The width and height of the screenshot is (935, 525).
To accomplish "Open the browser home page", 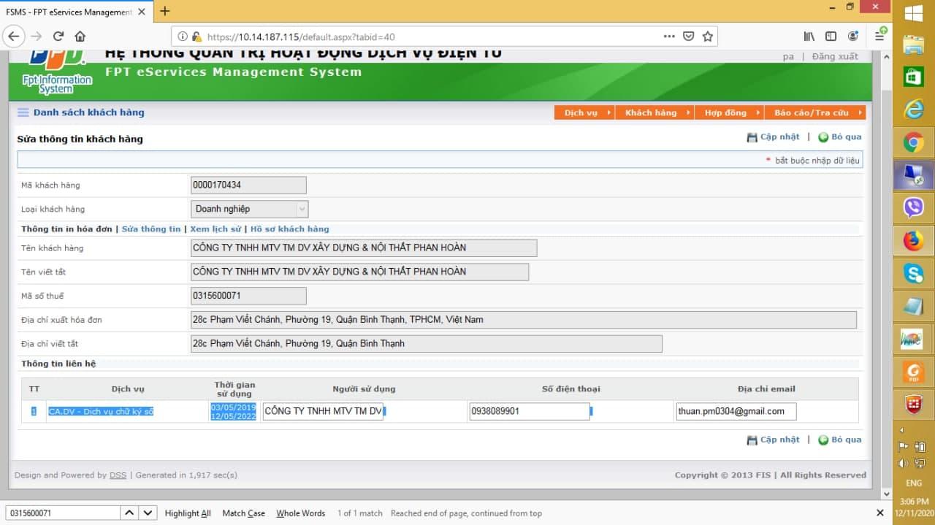I will click(x=80, y=36).
